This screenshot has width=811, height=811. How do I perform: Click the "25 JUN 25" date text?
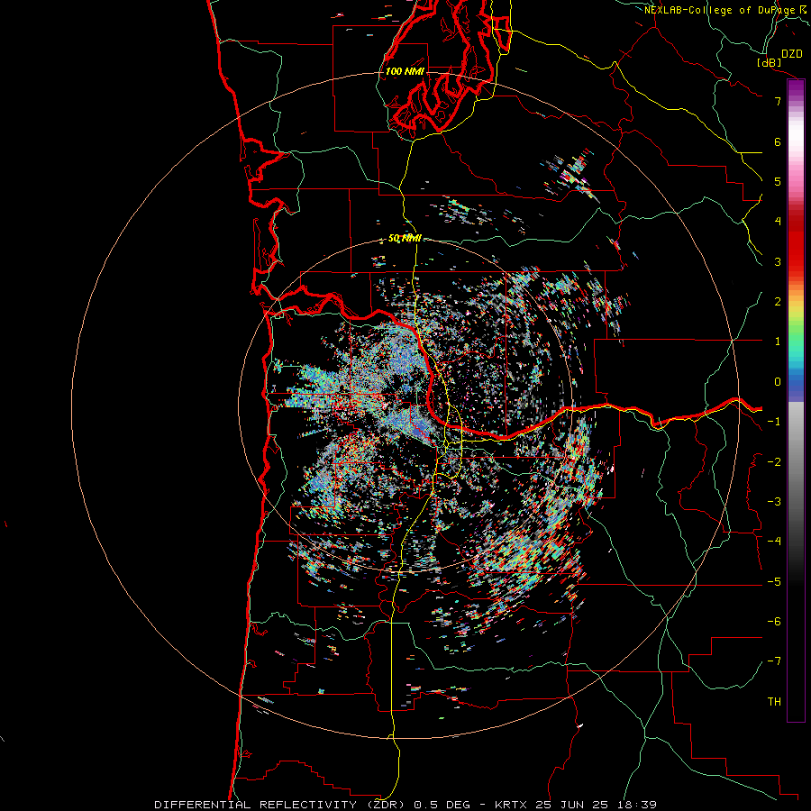[570, 805]
